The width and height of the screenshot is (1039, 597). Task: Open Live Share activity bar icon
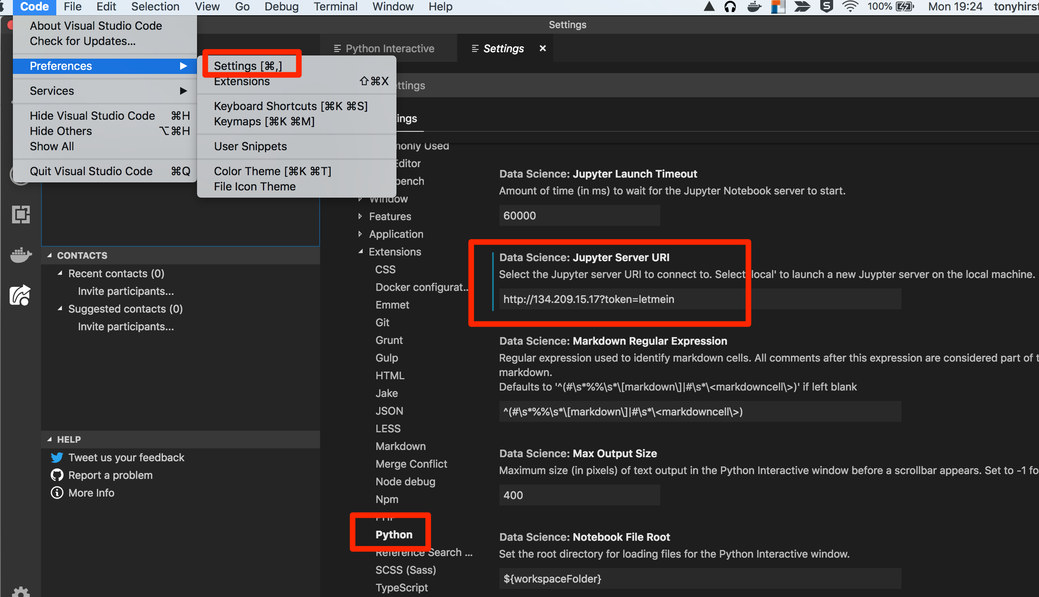pos(20,295)
